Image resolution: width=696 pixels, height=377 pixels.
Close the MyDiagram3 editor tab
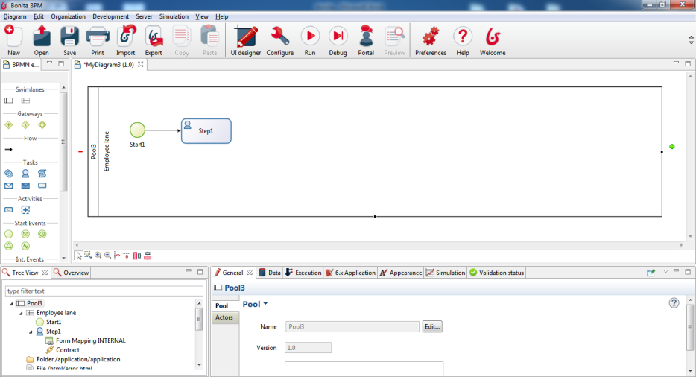pyautogui.click(x=140, y=64)
